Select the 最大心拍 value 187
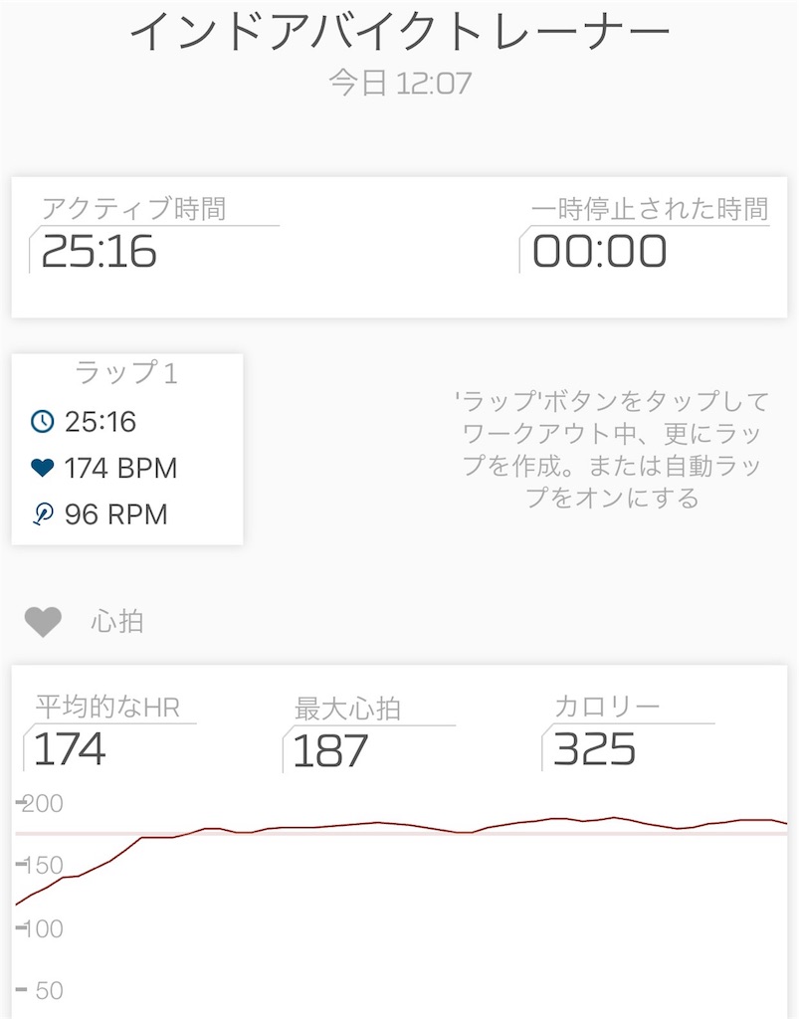The image size is (799, 1019). (330, 750)
